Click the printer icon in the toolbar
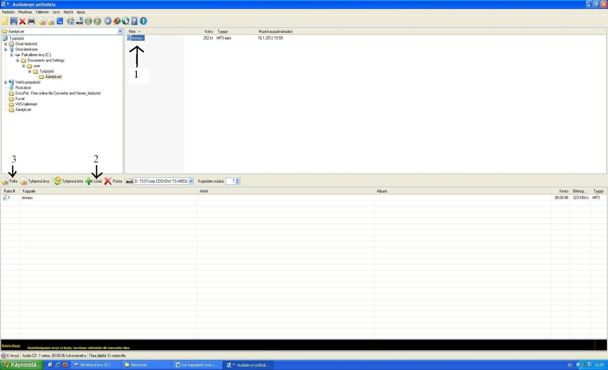This screenshot has height=370, width=608. click(x=31, y=21)
